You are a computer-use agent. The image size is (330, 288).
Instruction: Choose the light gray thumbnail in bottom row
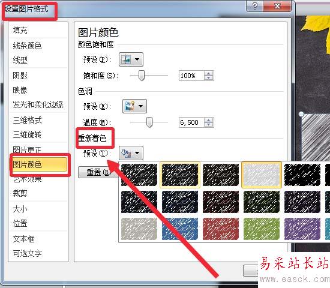point(139,229)
